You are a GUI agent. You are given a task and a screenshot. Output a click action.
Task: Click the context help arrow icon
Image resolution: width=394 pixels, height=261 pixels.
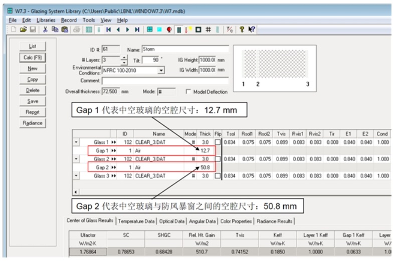tap(251, 29)
